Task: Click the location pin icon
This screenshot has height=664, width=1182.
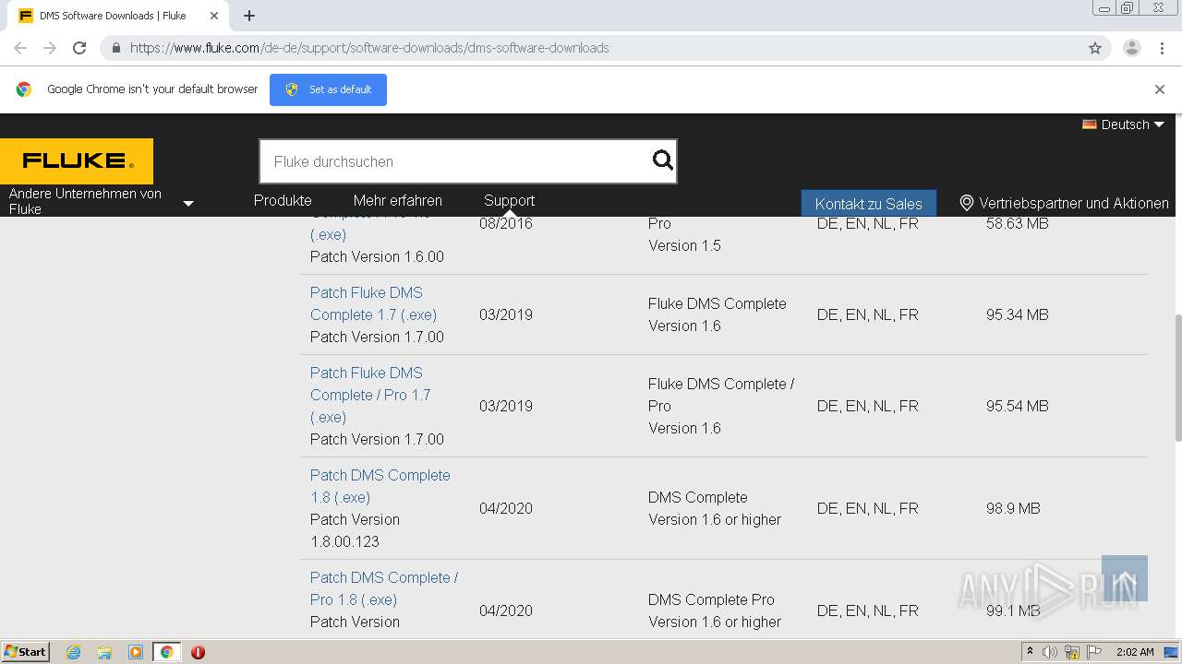Action: click(x=967, y=203)
